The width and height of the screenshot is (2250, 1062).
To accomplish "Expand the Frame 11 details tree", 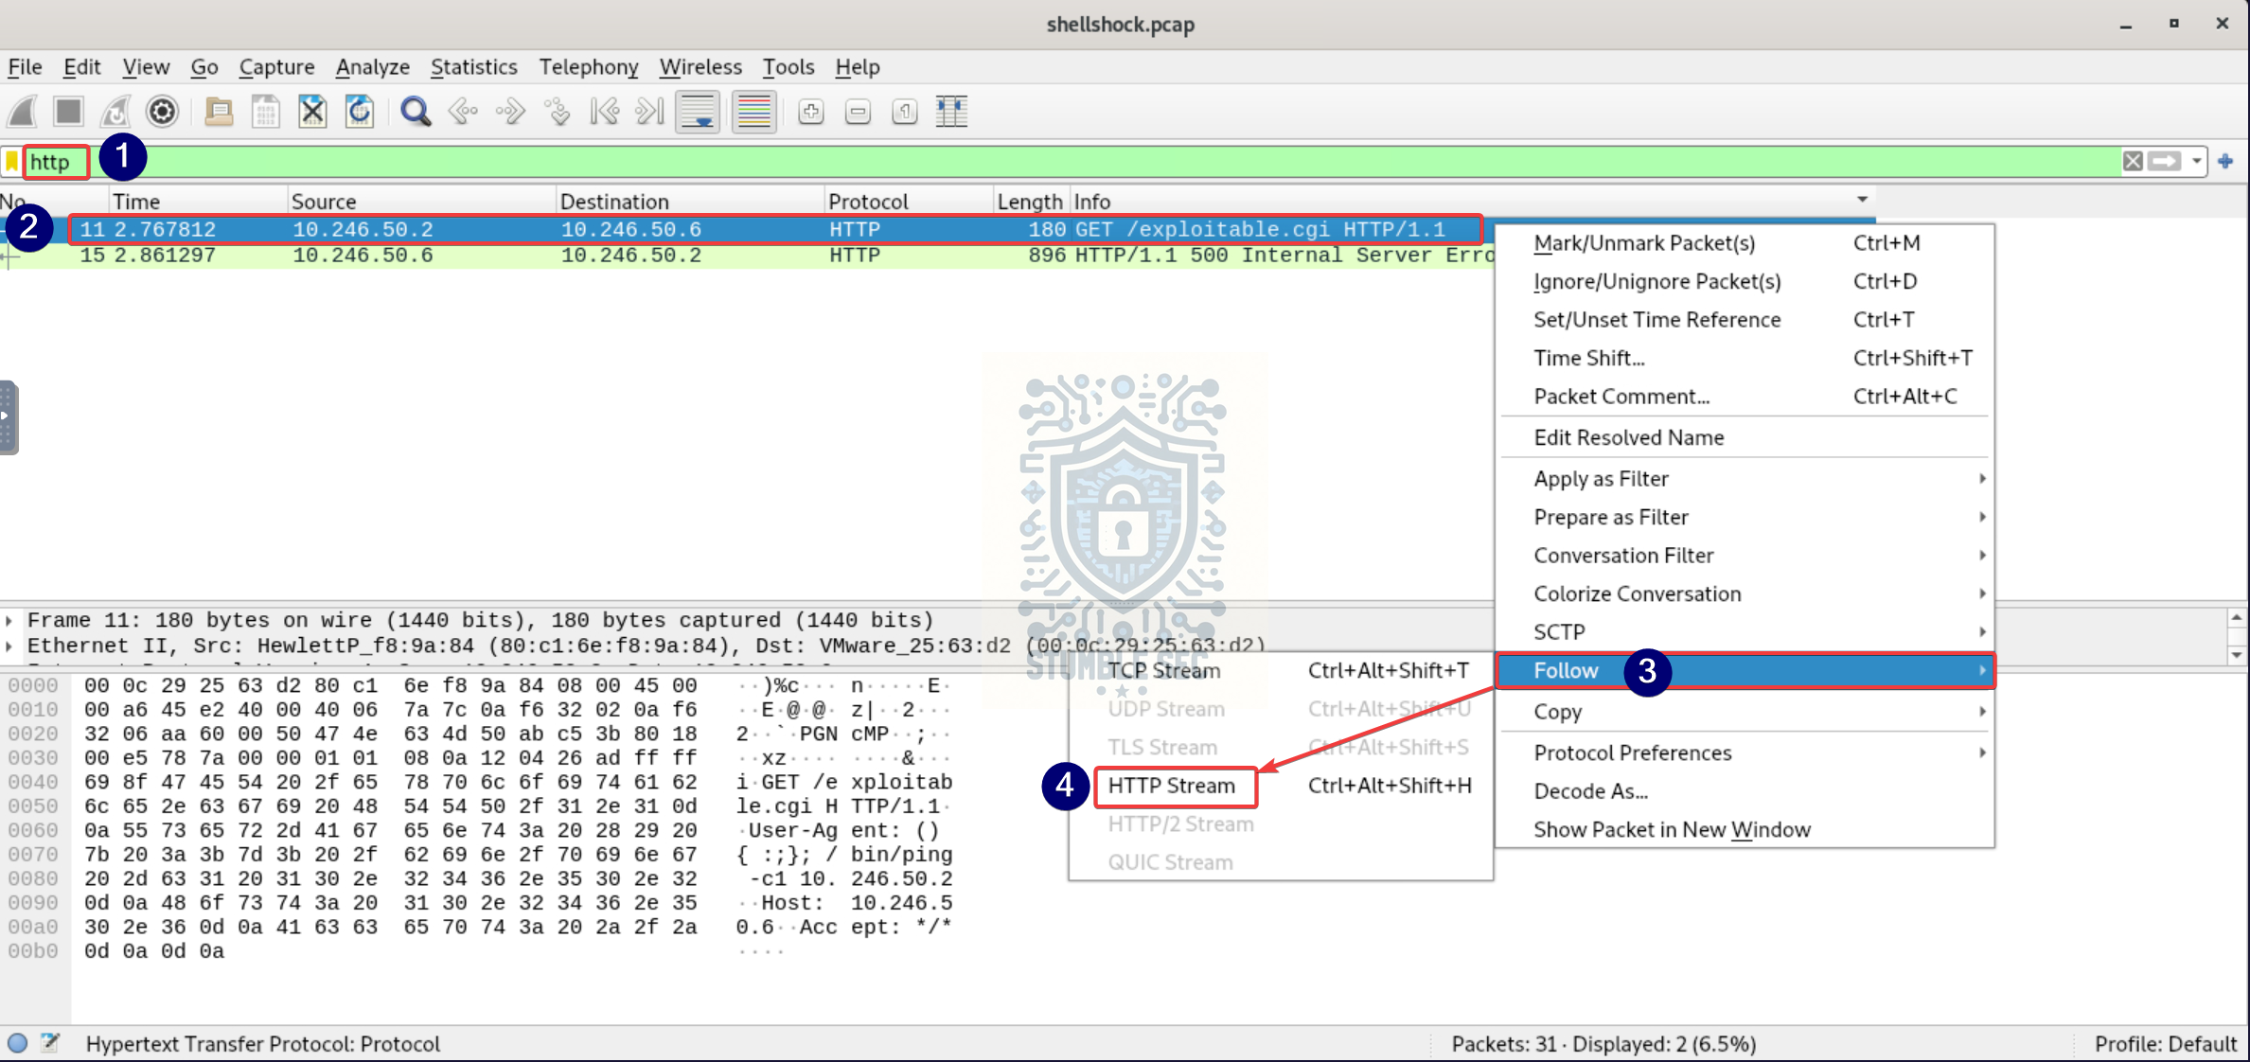I will [9, 621].
